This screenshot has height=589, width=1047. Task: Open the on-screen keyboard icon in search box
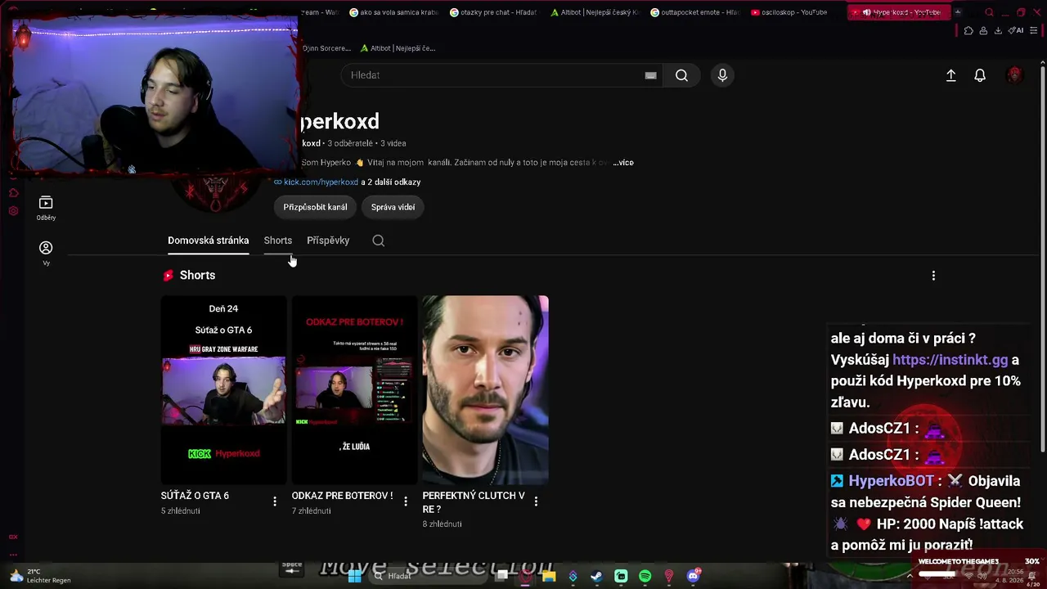650,75
